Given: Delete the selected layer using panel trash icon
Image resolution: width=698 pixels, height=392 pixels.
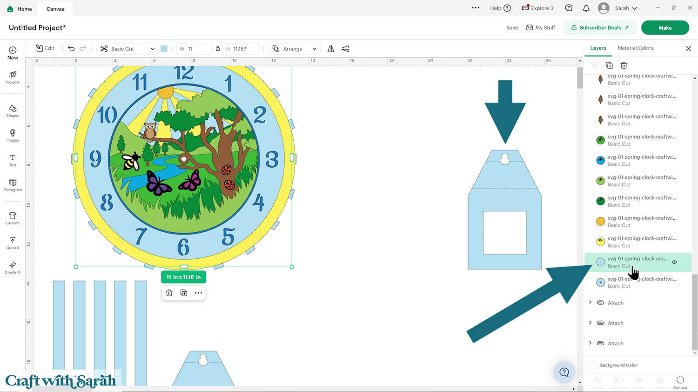Looking at the screenshot, I should click(x=624, y=65).
